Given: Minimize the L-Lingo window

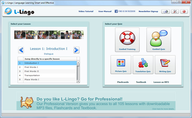Looking at the screenshot, I should coord(174,2).
